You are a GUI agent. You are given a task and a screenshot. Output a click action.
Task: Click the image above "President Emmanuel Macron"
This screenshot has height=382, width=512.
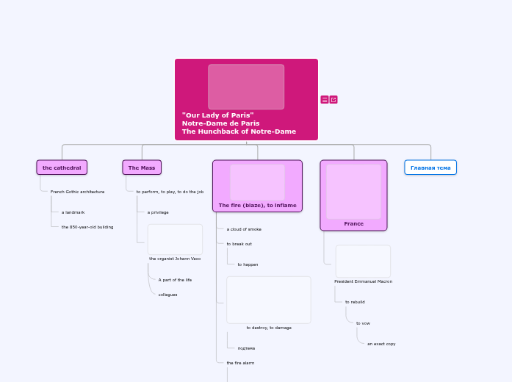click(x=363, y=261)
